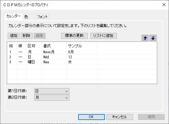Select the 書式 column header
This screenshot has width=169, height=124.
[x=54, y=46]
